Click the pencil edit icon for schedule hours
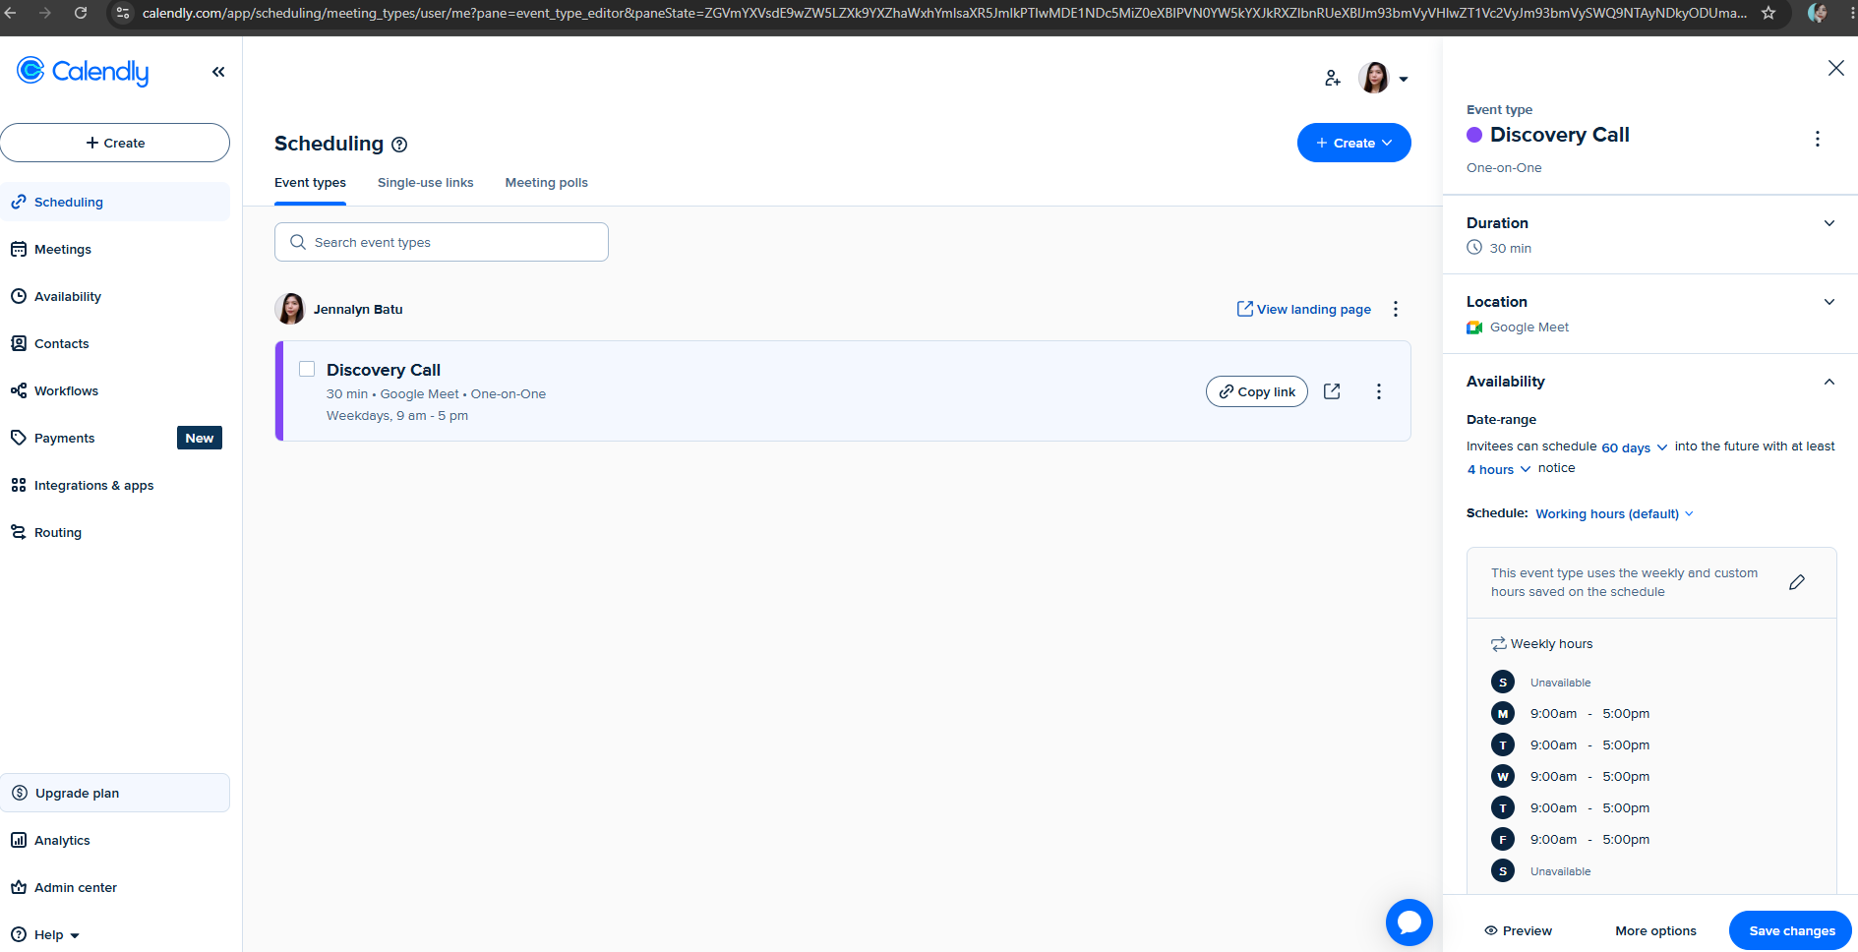Image resolution: width=1858 pixels, height=952 pixels. pyautogui.click(x=1797, y=582)
